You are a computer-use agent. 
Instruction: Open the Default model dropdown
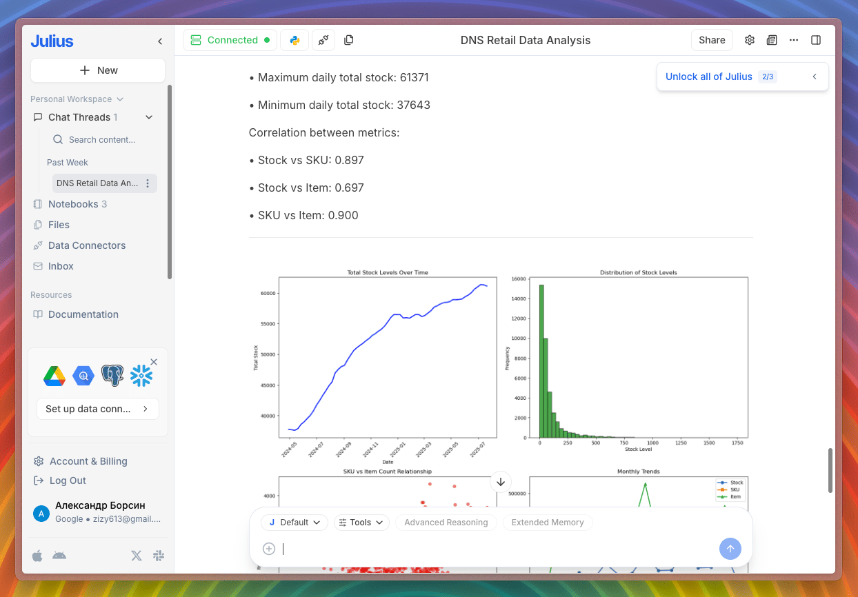click(295, 523)
